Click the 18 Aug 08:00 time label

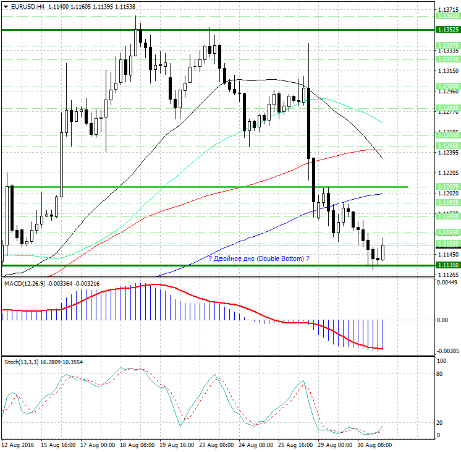pyautogui.click(x=137, y=445)
